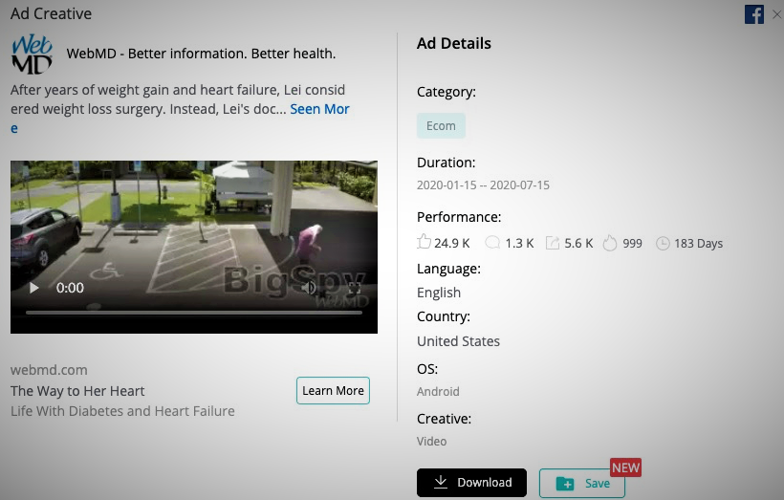The image size is (784, 500).
Task: Click the Learn More button
Action: coord(333,390)
